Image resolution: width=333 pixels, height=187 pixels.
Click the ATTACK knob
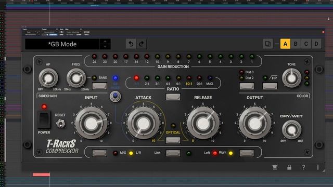[x=144, y=124]
